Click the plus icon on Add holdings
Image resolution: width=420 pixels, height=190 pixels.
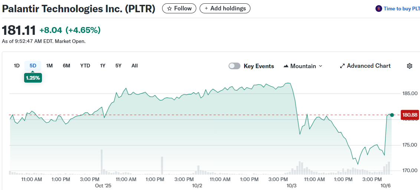206,8
